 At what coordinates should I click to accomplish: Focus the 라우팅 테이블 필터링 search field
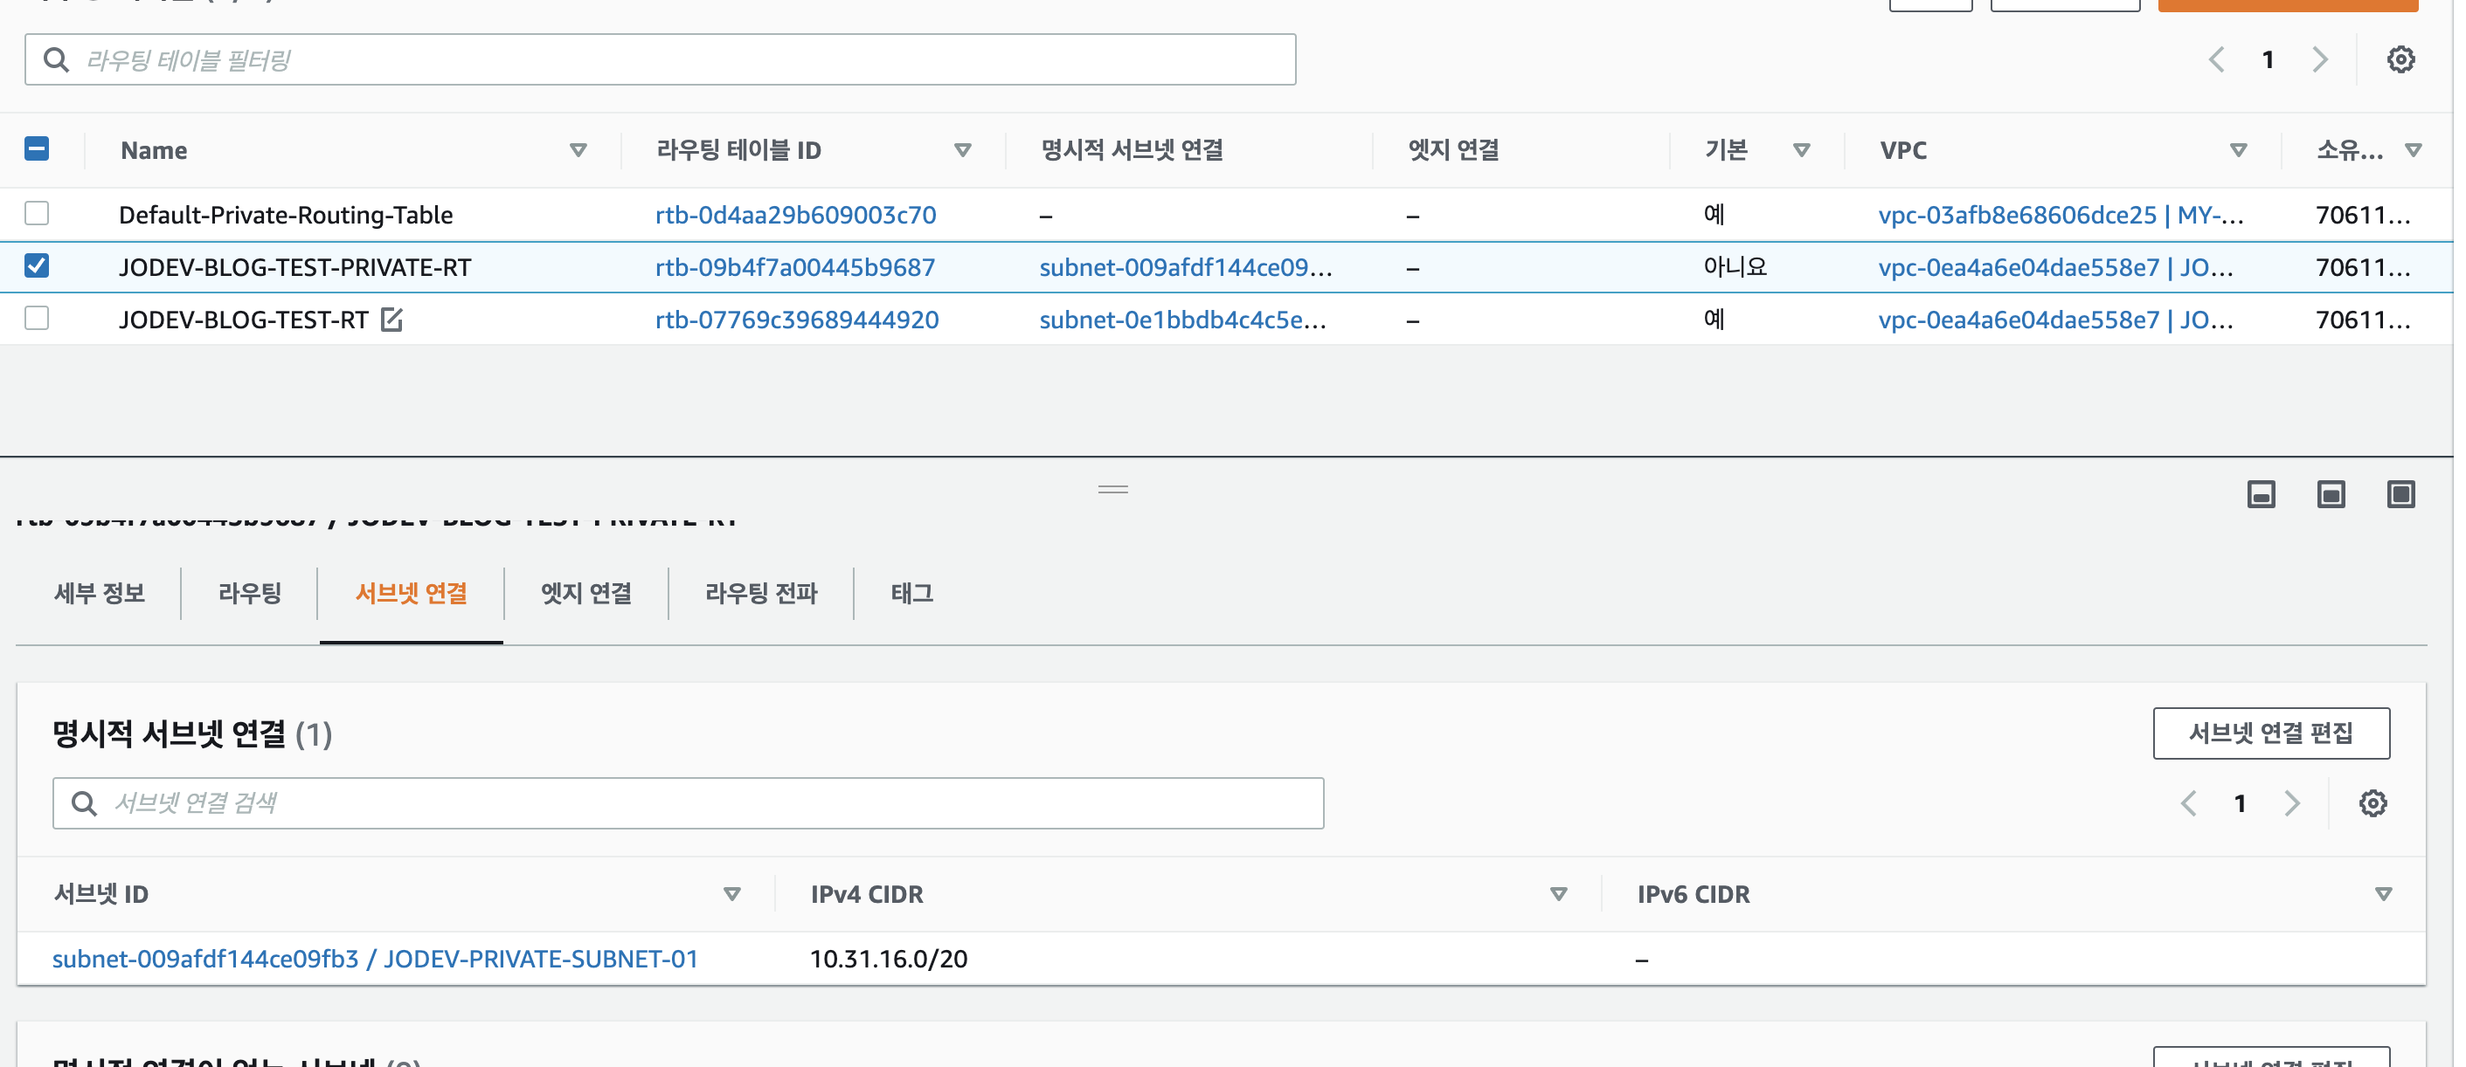pyautogui.click(x=661, y=59)
